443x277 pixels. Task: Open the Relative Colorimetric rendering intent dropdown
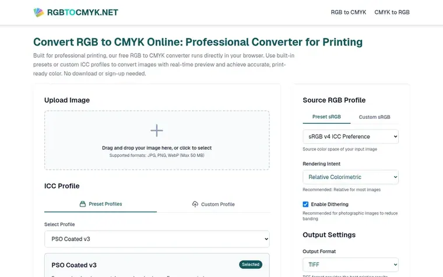click(x=351, y=177)
